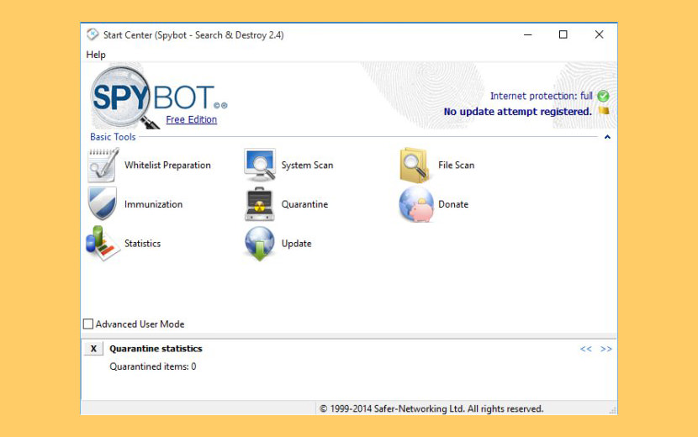Viewport: 698px width, 437px height.
Task: Click the green Internet protection checkmark icon
Action: coord(603,96)
